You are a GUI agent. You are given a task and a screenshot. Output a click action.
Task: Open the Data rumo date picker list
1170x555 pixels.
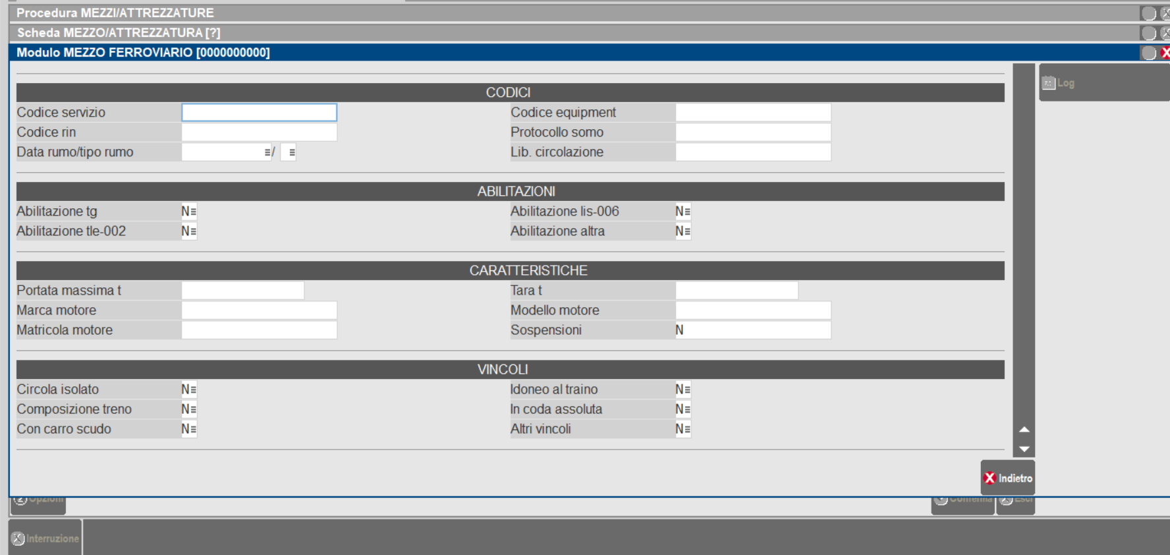point(267,152)
